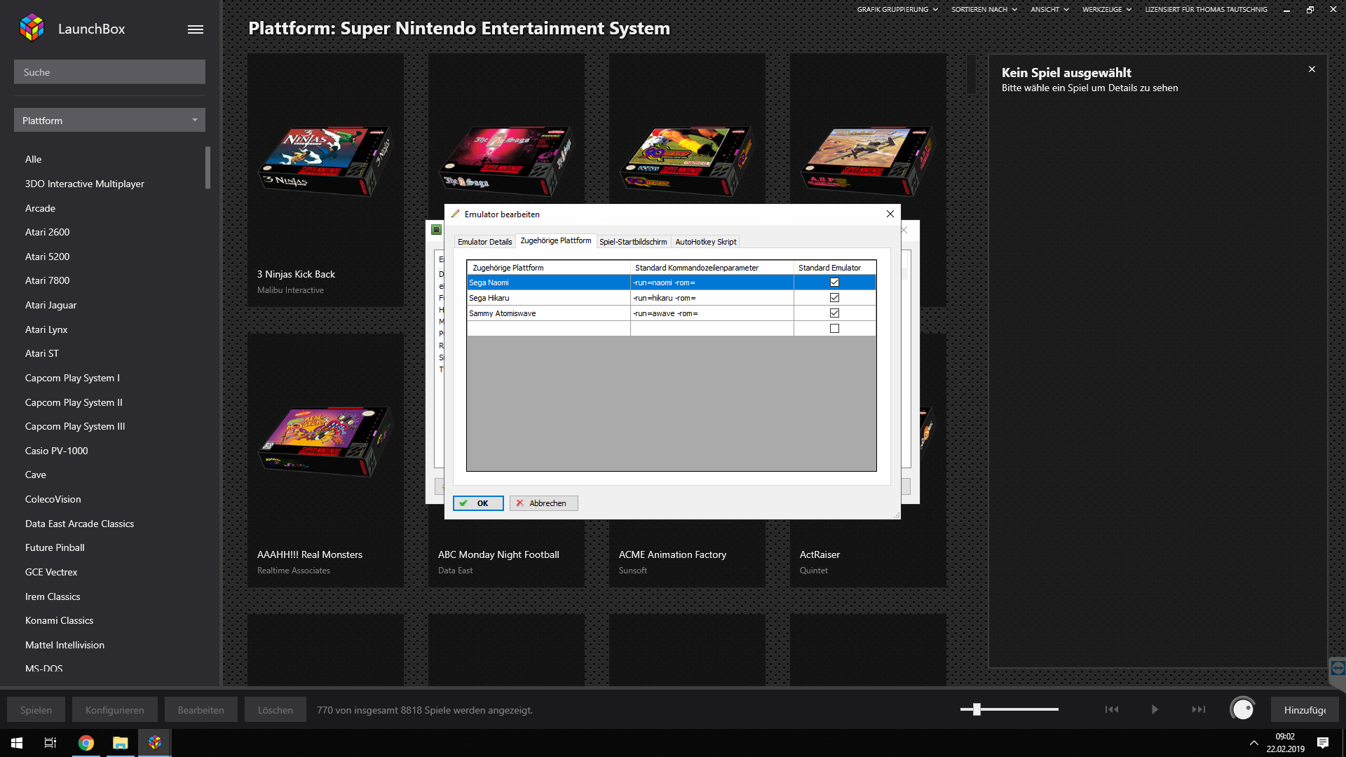The height and width of the screenshot is (757, 1346).
Task: Open File Explorer from taskbar
Action: 121,742
